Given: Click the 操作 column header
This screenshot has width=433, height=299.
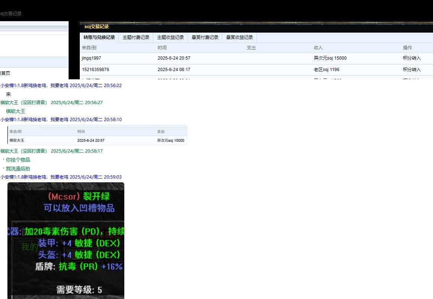Looking at the screenshot, I should click(407, 48).
